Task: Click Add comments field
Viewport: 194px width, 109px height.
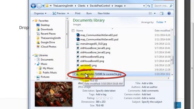Action: pyautogui.click(x=150, y=91)
